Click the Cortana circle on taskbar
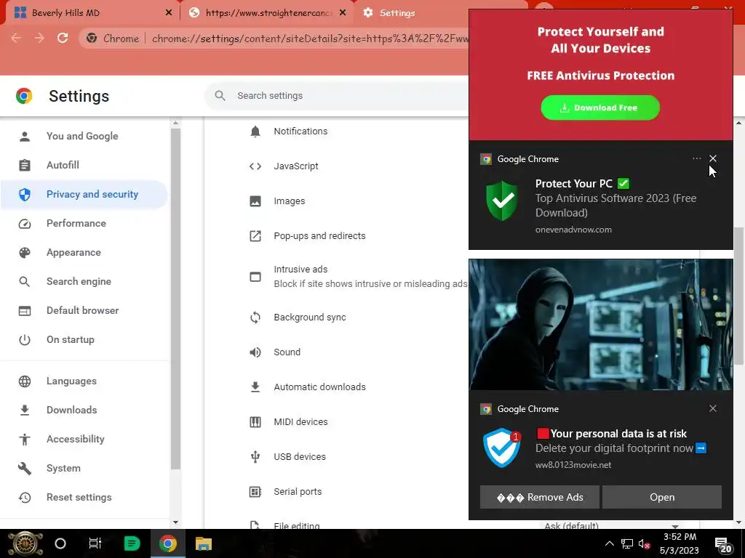 pos(60,543)
